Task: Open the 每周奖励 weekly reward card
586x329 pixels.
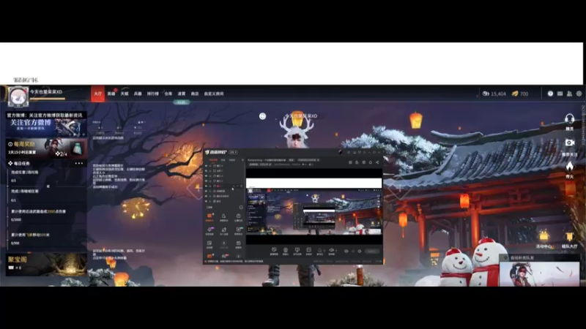Action: [x=46, y=148]
